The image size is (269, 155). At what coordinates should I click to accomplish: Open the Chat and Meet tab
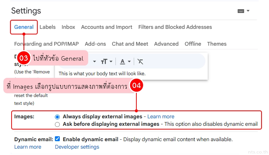point(130,44)
